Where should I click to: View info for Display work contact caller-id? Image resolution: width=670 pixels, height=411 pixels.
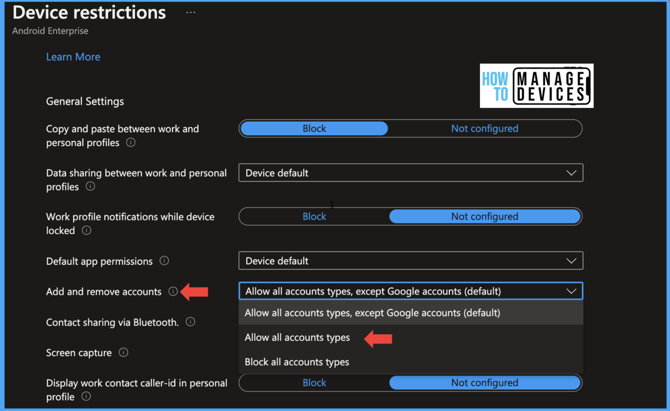[86, 396]
